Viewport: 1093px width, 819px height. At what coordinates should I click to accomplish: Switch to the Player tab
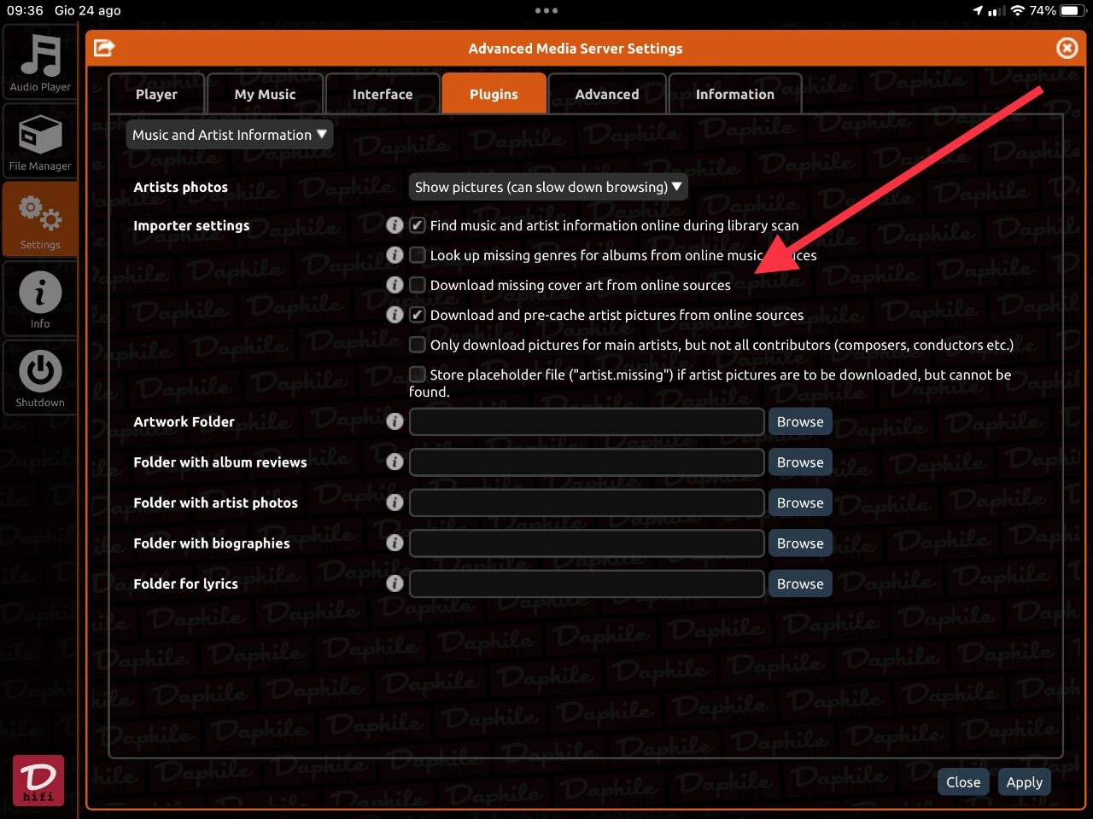pyautogui.click(x=156, y=94)
